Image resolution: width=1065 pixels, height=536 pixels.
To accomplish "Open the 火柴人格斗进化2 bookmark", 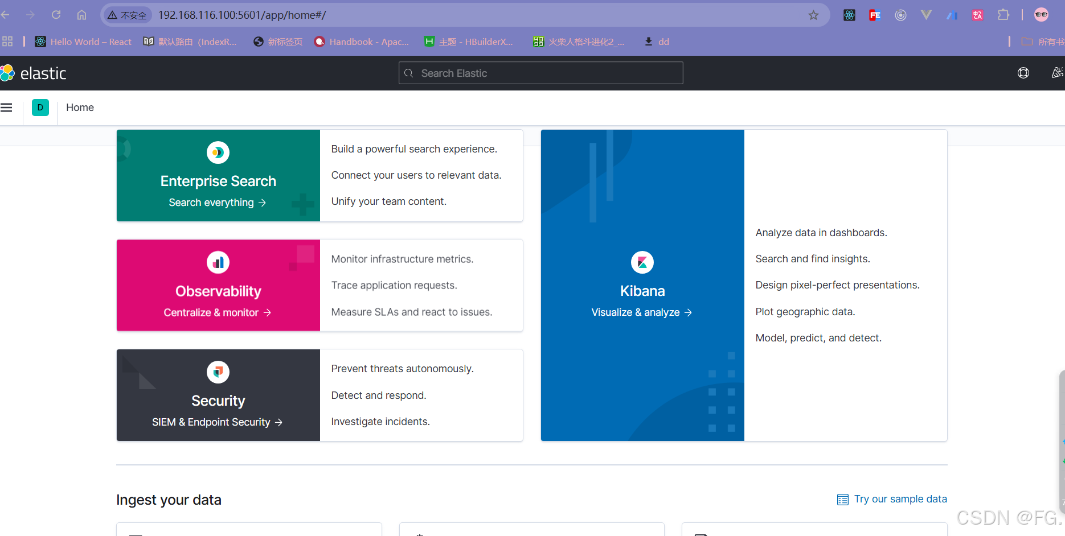I will (579, 42).
